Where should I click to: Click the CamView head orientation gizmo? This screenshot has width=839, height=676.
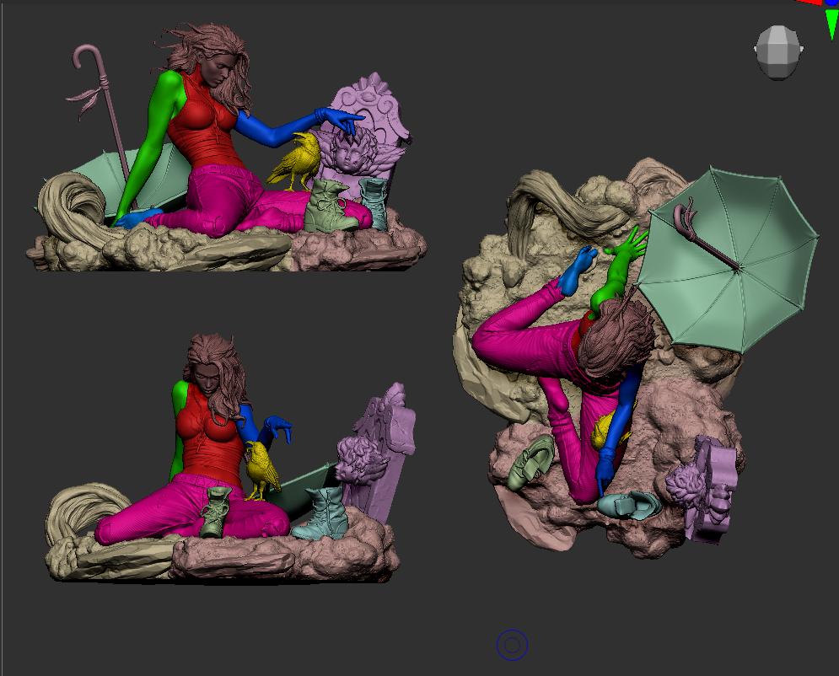[x=778, y=52]
